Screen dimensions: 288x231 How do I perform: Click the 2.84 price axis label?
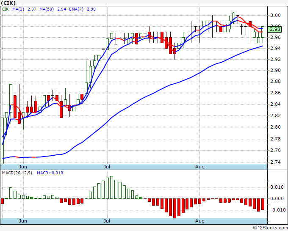coord(275,104)
